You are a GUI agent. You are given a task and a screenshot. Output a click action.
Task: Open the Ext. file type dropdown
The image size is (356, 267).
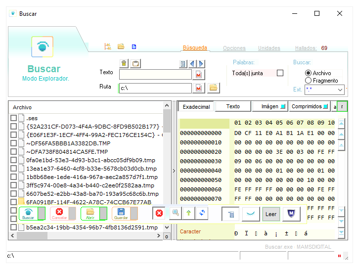[x=340, y=89]
